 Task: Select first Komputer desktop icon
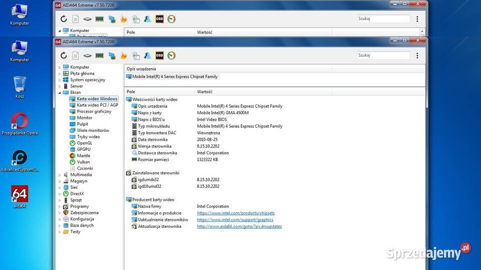[20, 15]
